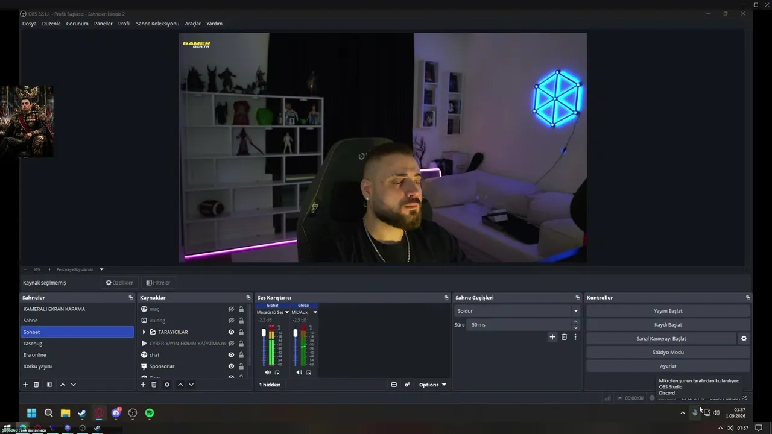772x434 pixels.
Task: Add a new source in Kaynaklar panel
Action: (143, 385)
